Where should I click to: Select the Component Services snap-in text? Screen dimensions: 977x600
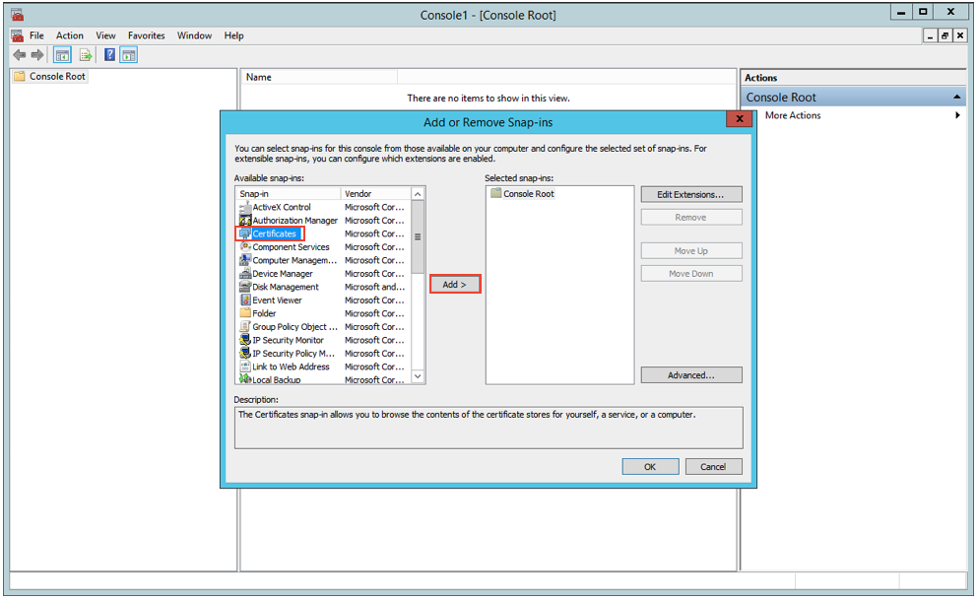pyautogui.click(x=291, y=246)
